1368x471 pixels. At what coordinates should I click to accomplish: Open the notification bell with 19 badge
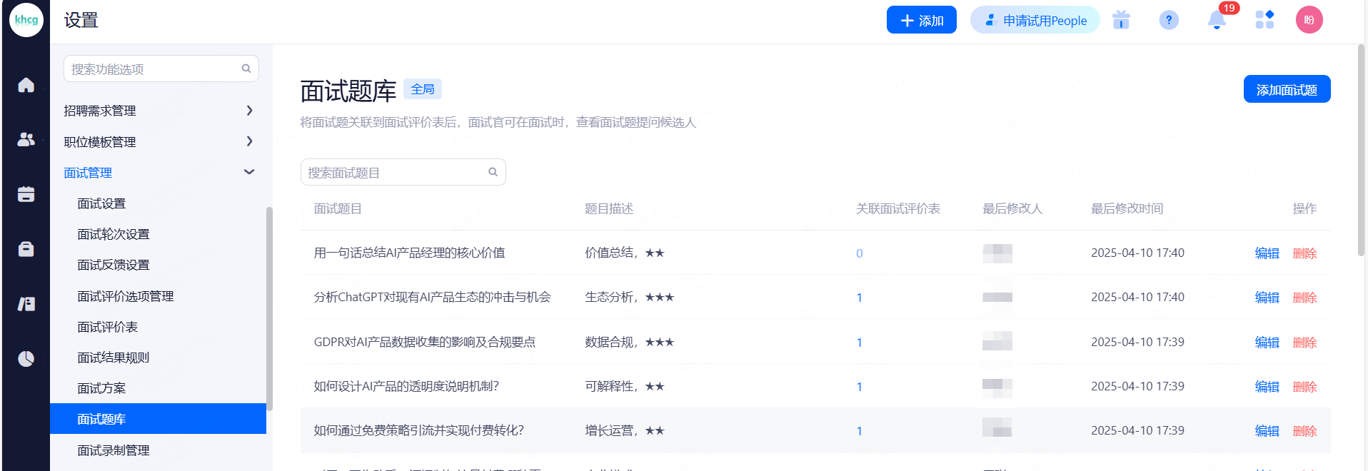[1217, 21]
